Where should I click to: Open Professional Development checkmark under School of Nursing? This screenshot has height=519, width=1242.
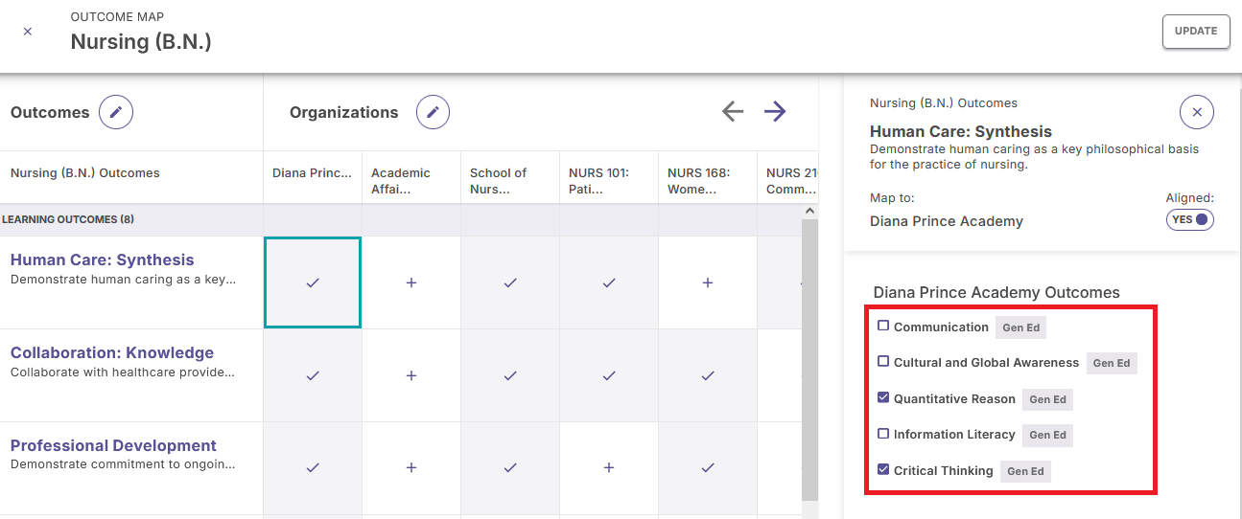(x=510, y=467)
